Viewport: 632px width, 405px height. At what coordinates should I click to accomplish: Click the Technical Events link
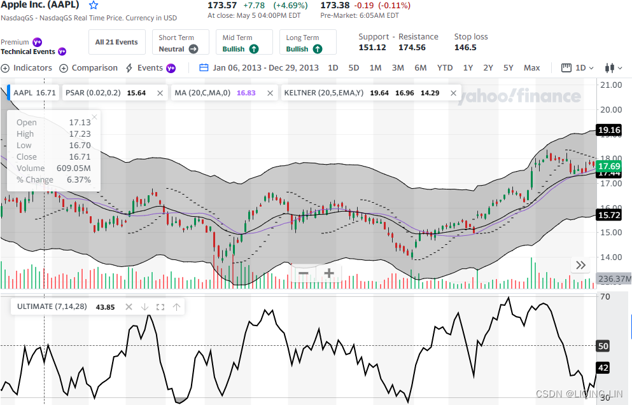pyautogui.click(x=28, y=51)
